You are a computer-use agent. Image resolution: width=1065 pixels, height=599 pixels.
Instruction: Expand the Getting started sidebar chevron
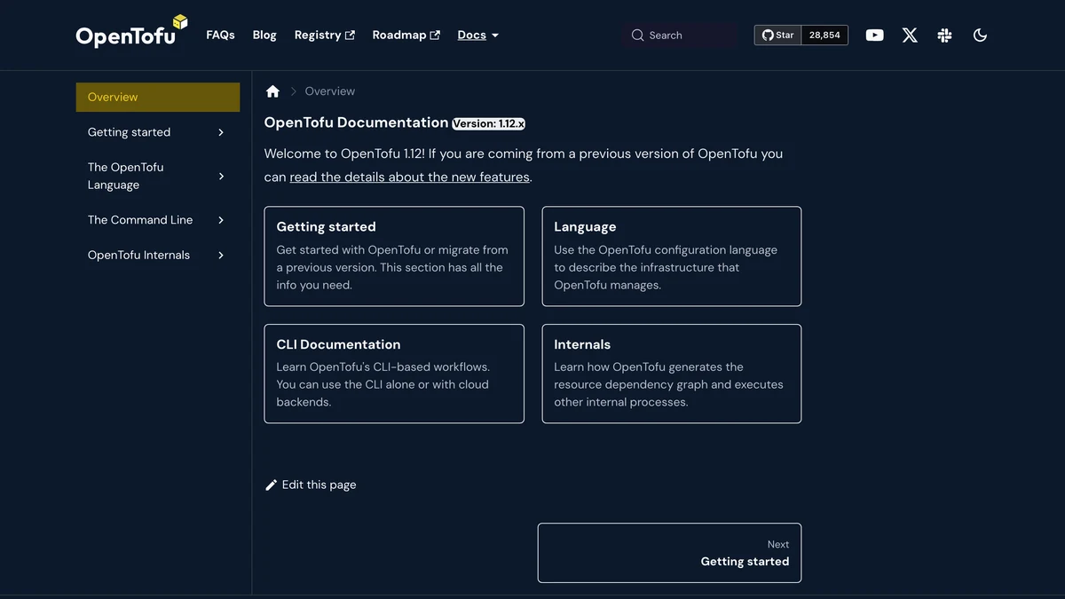tap(221, 132)
